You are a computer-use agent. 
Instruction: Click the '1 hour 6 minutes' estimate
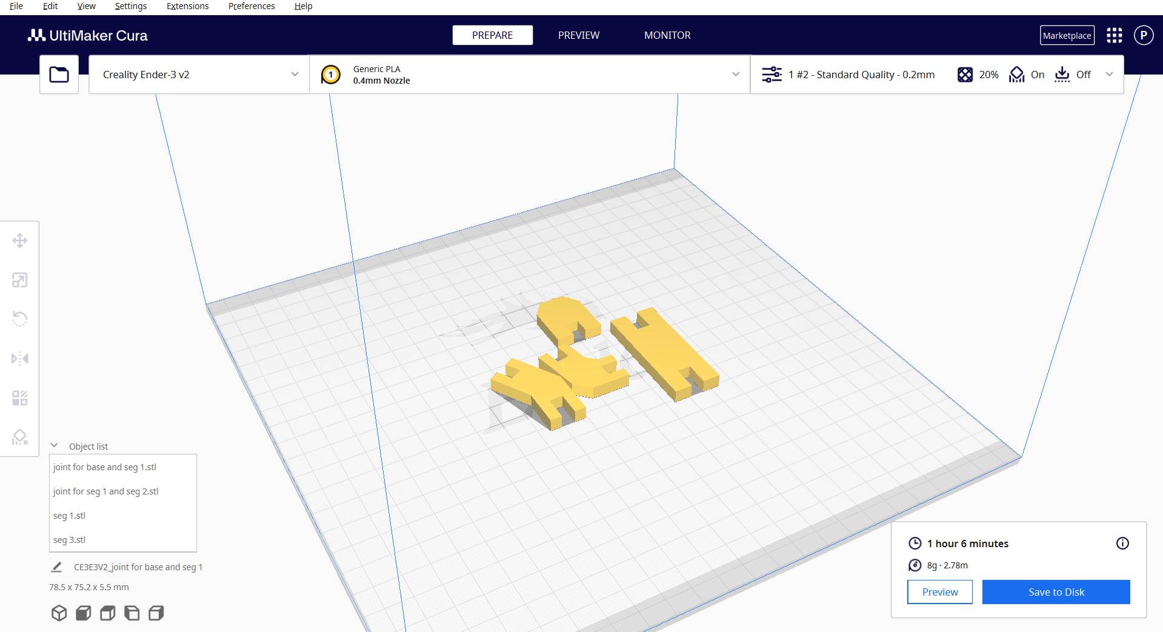point(968,544)
